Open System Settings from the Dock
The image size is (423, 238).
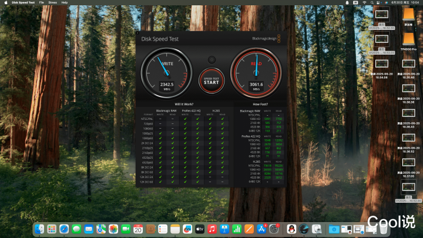click(274, 229)
